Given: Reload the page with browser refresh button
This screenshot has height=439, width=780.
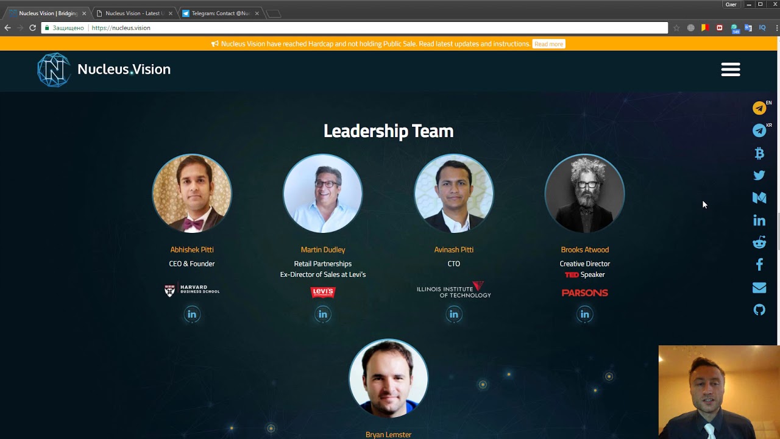Looking at the screenshot, I should click(33, 28).
